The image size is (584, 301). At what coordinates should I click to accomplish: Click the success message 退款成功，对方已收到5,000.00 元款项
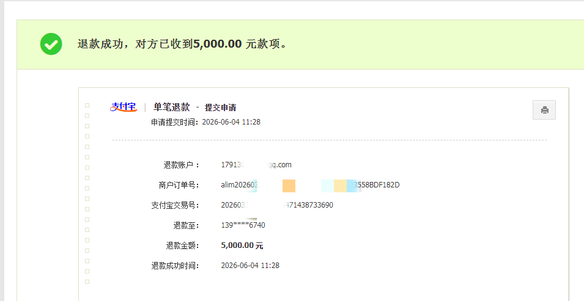[182, 44]
